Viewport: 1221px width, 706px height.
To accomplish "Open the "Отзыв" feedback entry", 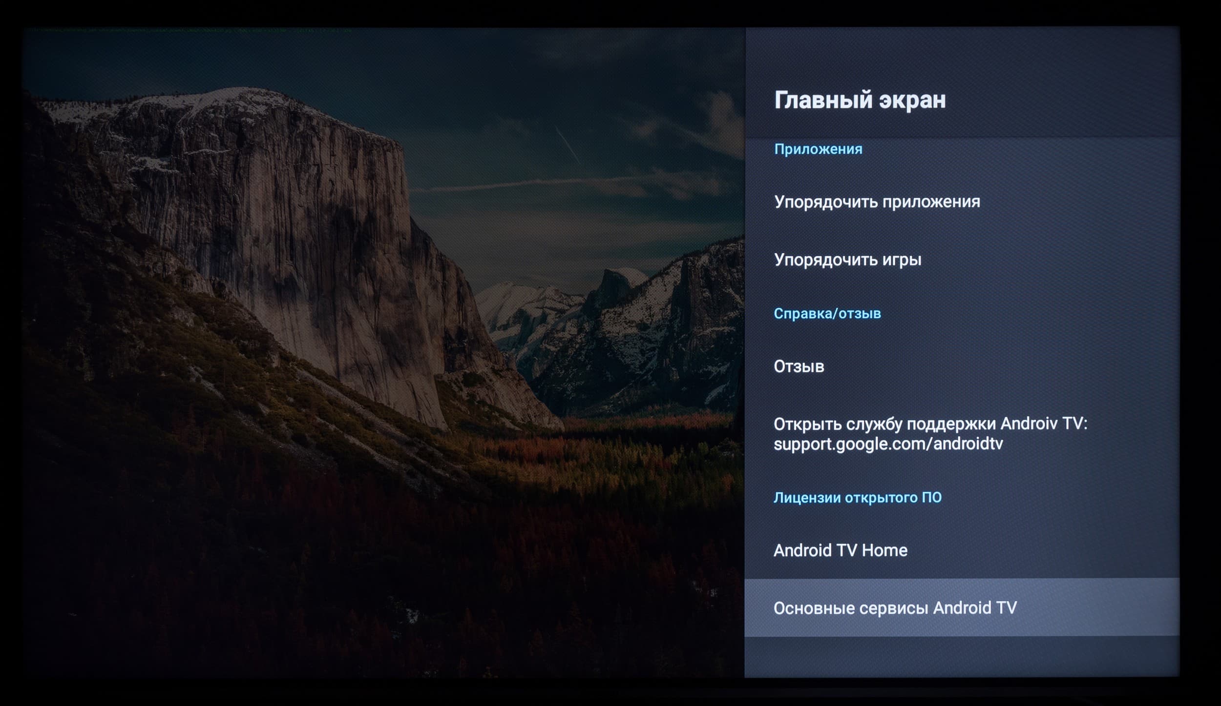I will [799, 366].
